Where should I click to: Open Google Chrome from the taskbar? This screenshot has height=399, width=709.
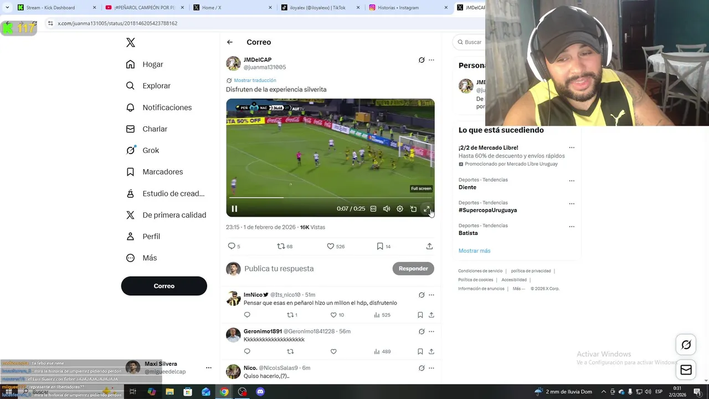pos(224,392)
